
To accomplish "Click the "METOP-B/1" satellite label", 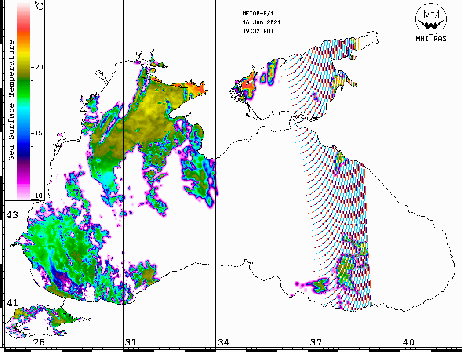I will [258, 14].
